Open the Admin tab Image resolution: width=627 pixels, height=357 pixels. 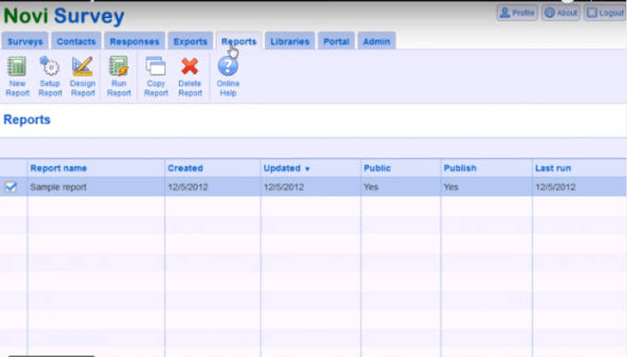click(x=376, y=41)
